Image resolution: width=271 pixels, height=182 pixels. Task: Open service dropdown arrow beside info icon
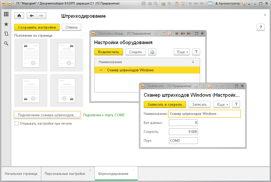(x=249, y=4)
